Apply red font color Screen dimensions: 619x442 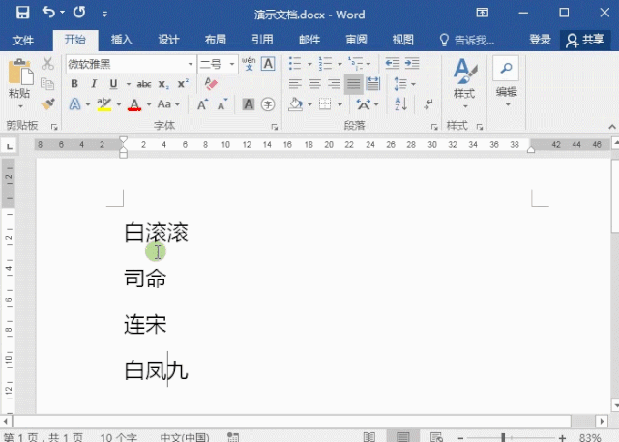pyautogui.click(x=134, y=104)
